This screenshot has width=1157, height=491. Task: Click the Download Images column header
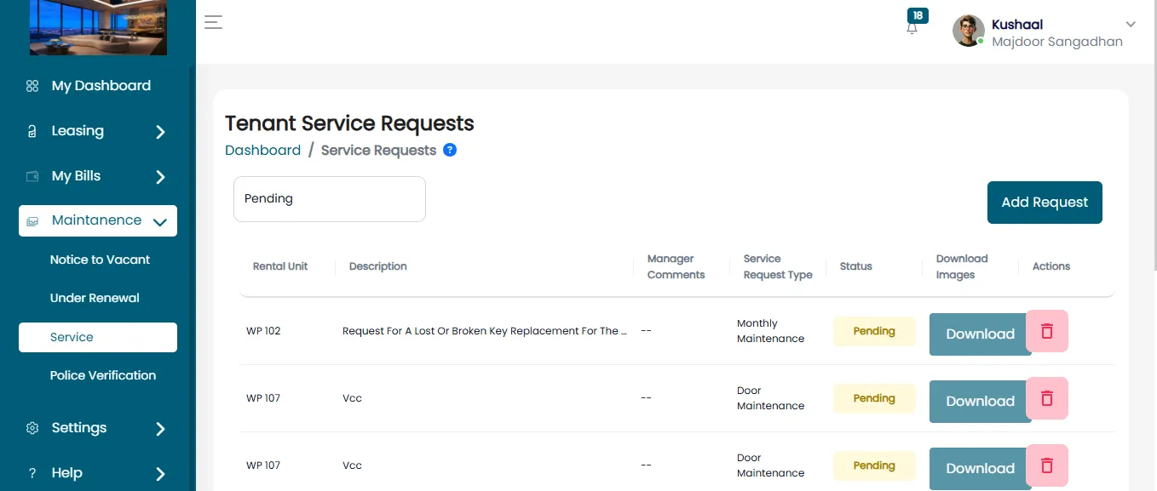tap(962, 266)
